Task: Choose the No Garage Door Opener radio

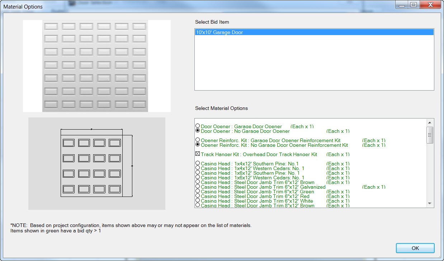Action: click(198, 131)
